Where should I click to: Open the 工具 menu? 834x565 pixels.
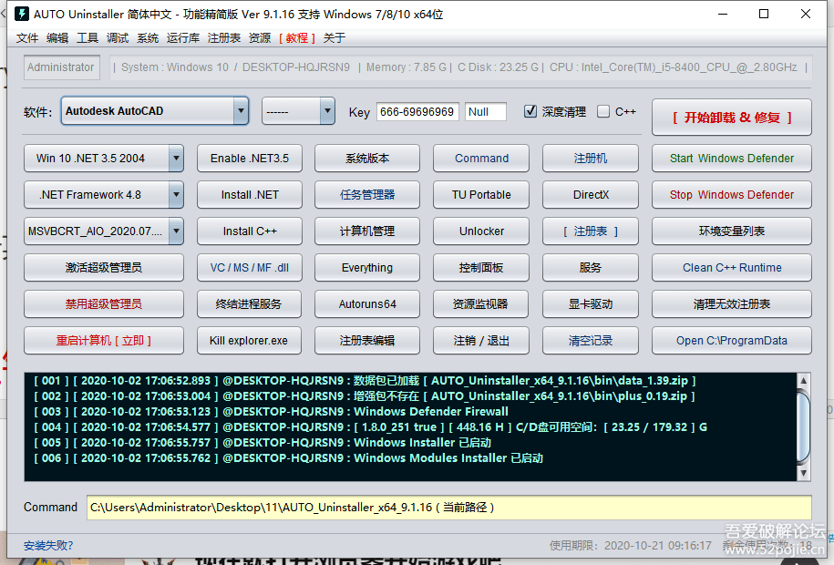(x=88, y=37)
